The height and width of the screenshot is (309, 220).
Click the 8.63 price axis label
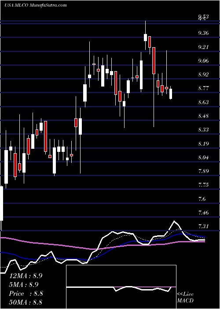pyautogui.click(x=204, y=102)
